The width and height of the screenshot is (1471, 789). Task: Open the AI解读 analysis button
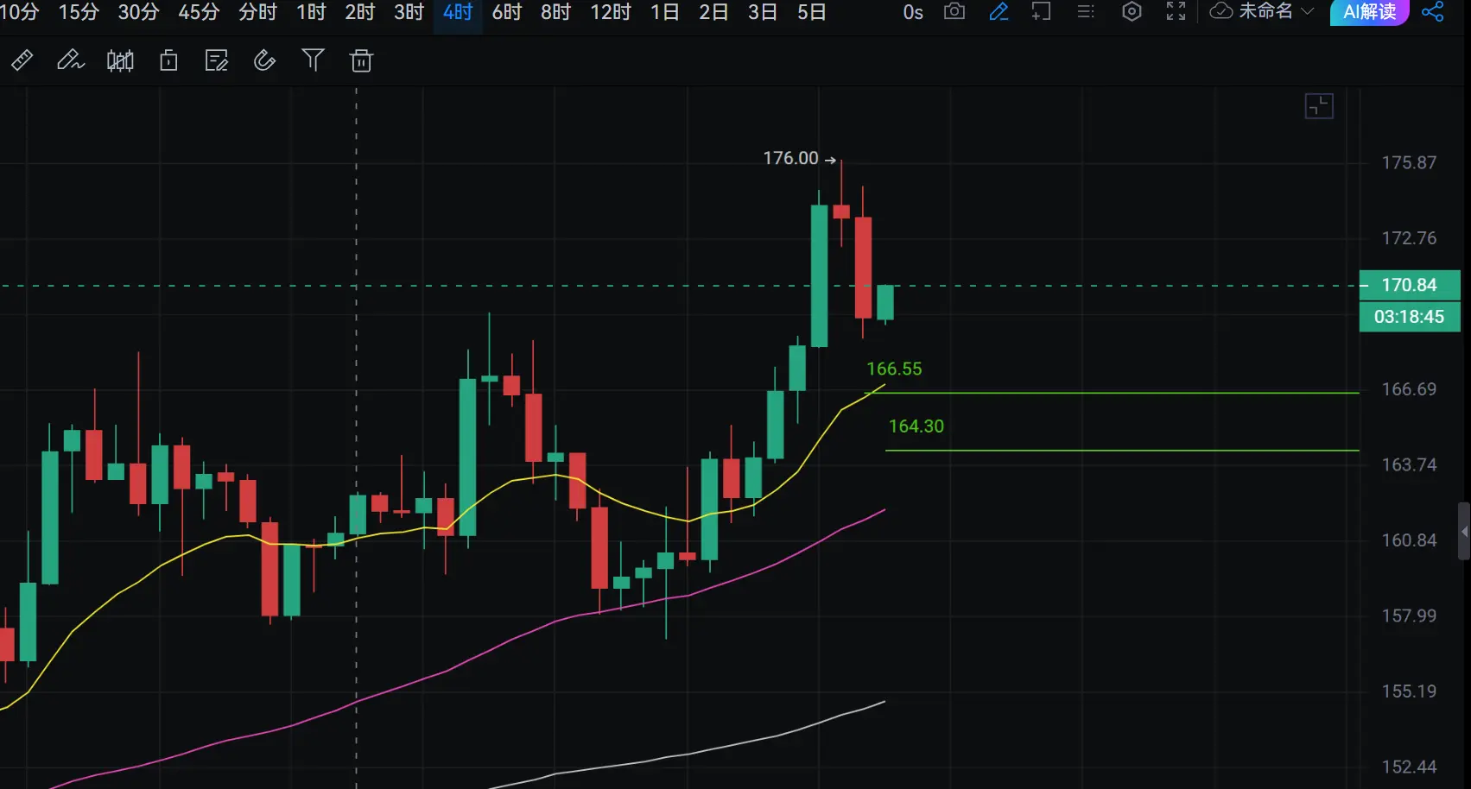point(1369,12)
